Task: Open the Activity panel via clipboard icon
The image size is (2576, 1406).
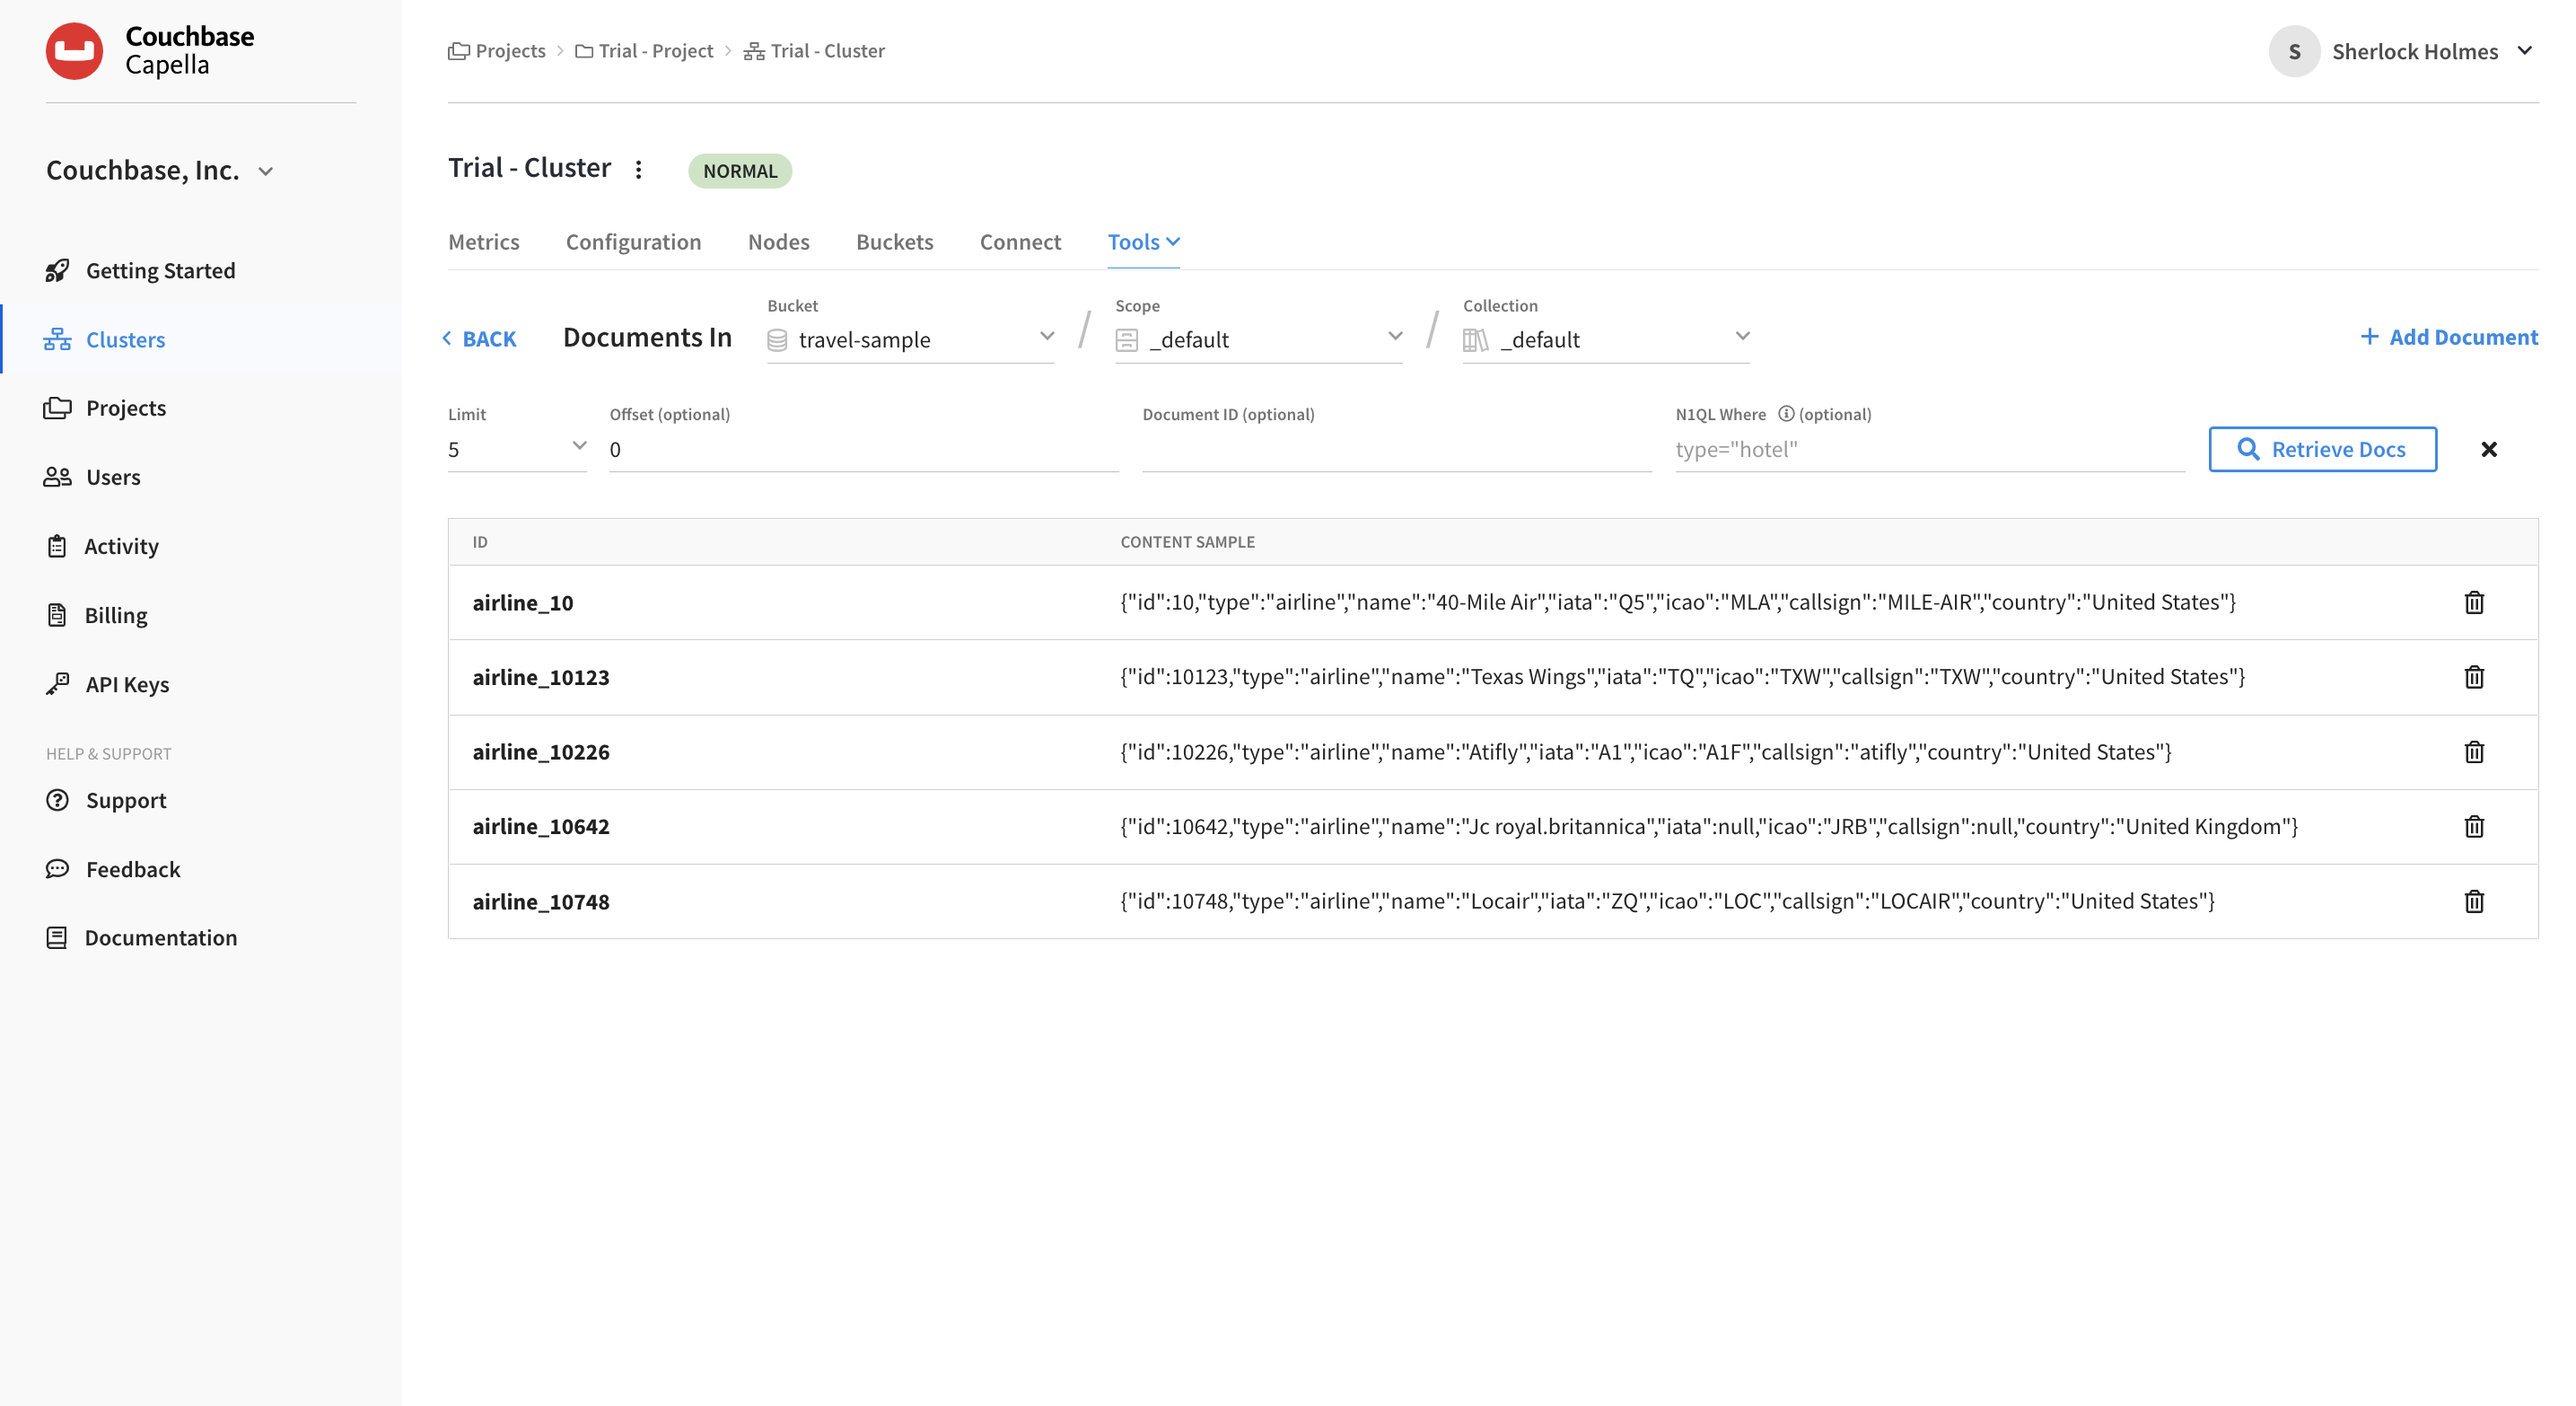Action: pos(57,546)
